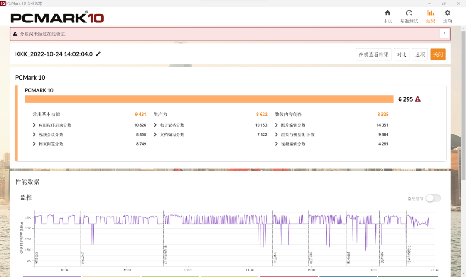Expand 视频编辑分数 row
This screenshot has height=277, width=466.
click(x=277, y=144)
